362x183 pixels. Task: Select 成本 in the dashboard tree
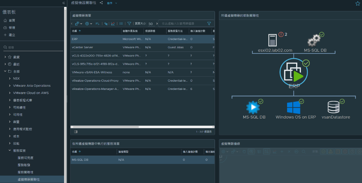click(16, 136)
